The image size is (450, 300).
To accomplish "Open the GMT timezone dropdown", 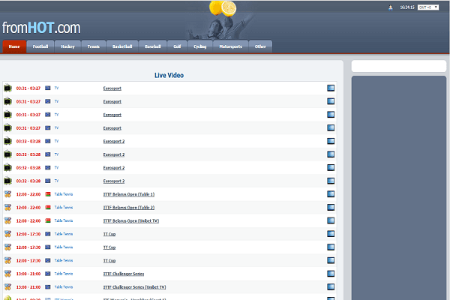I will [x=428, y=7].
